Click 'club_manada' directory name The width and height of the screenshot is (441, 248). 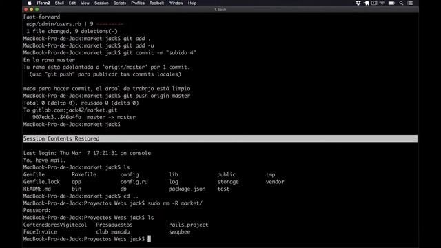click(113, 232)
